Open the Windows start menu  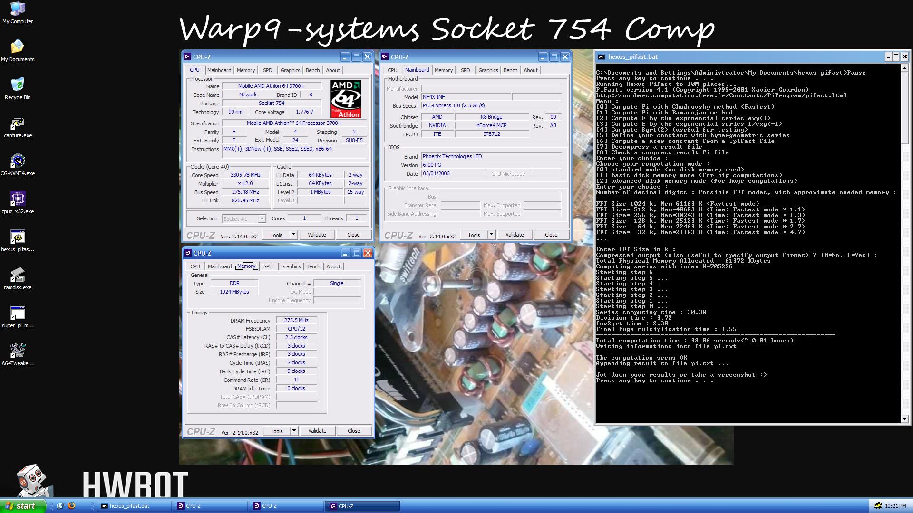pyautogui.click(x=23, y=506)
